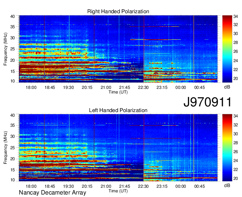242x197 pixels.
Task: Click the 20 label on lower color bar
Action: pyautogui.click(x=236, y=178)
